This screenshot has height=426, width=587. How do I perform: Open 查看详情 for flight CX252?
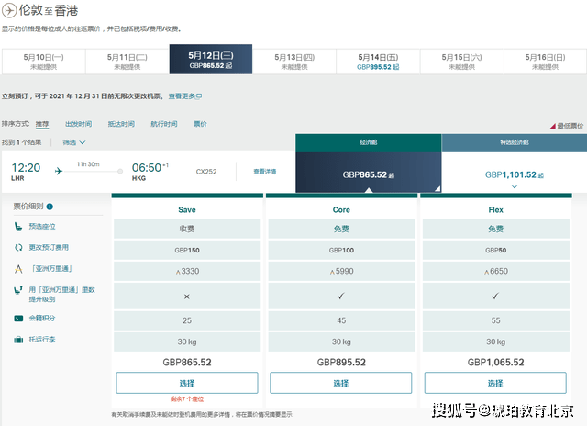[x=265, y=172]
